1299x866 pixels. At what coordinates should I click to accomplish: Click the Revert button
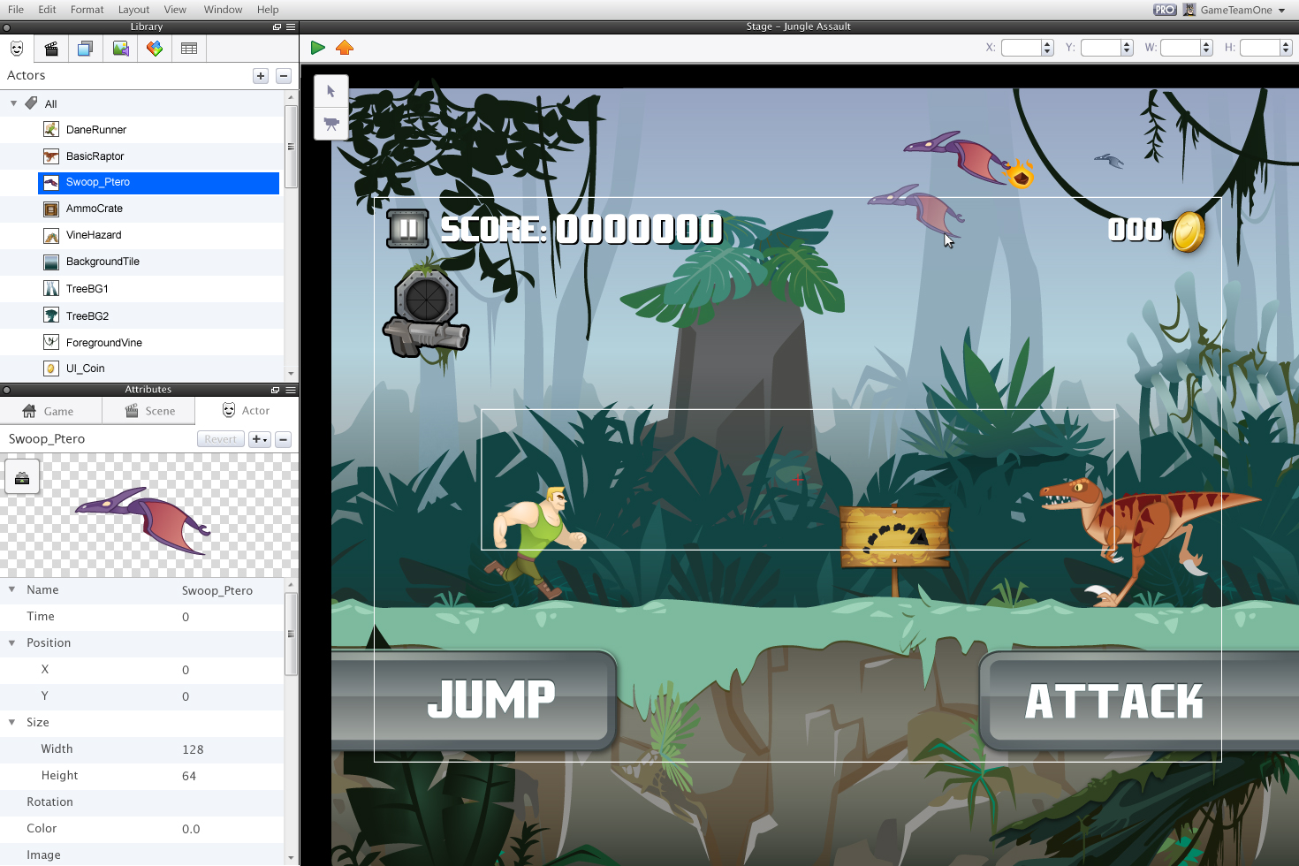click(x=220, y=439)
